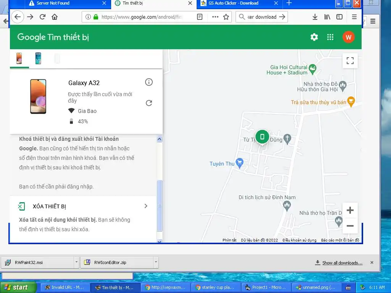Image resolution: width=391 pixels, height=293 pixels.
Task: Click Báo cáo một lỗi bản đồ link
Action: tap(340, 240)
